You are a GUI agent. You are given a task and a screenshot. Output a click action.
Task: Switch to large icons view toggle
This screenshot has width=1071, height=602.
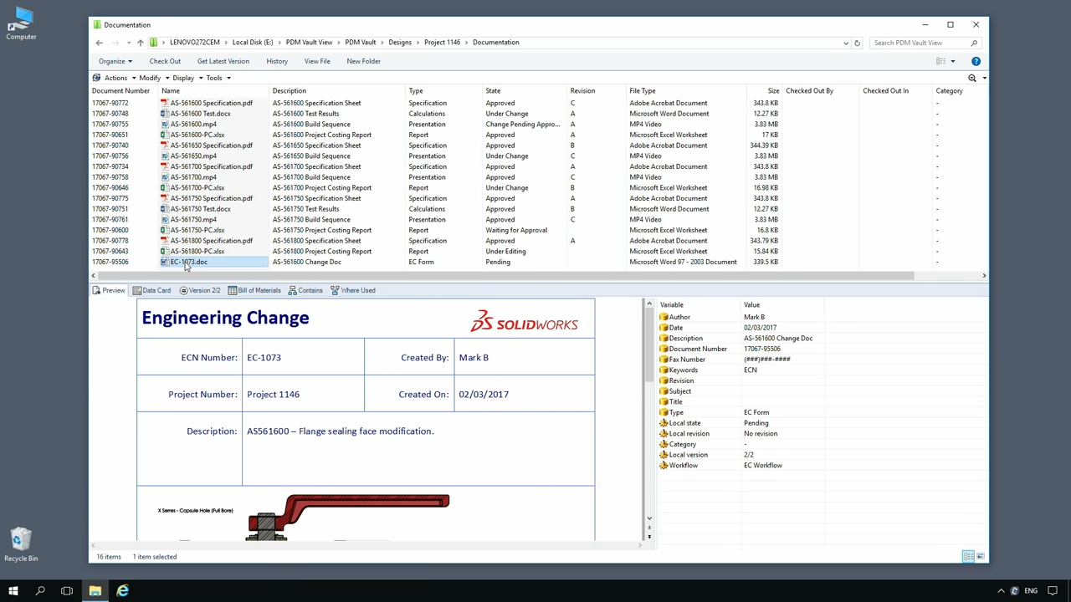point(981,556)
